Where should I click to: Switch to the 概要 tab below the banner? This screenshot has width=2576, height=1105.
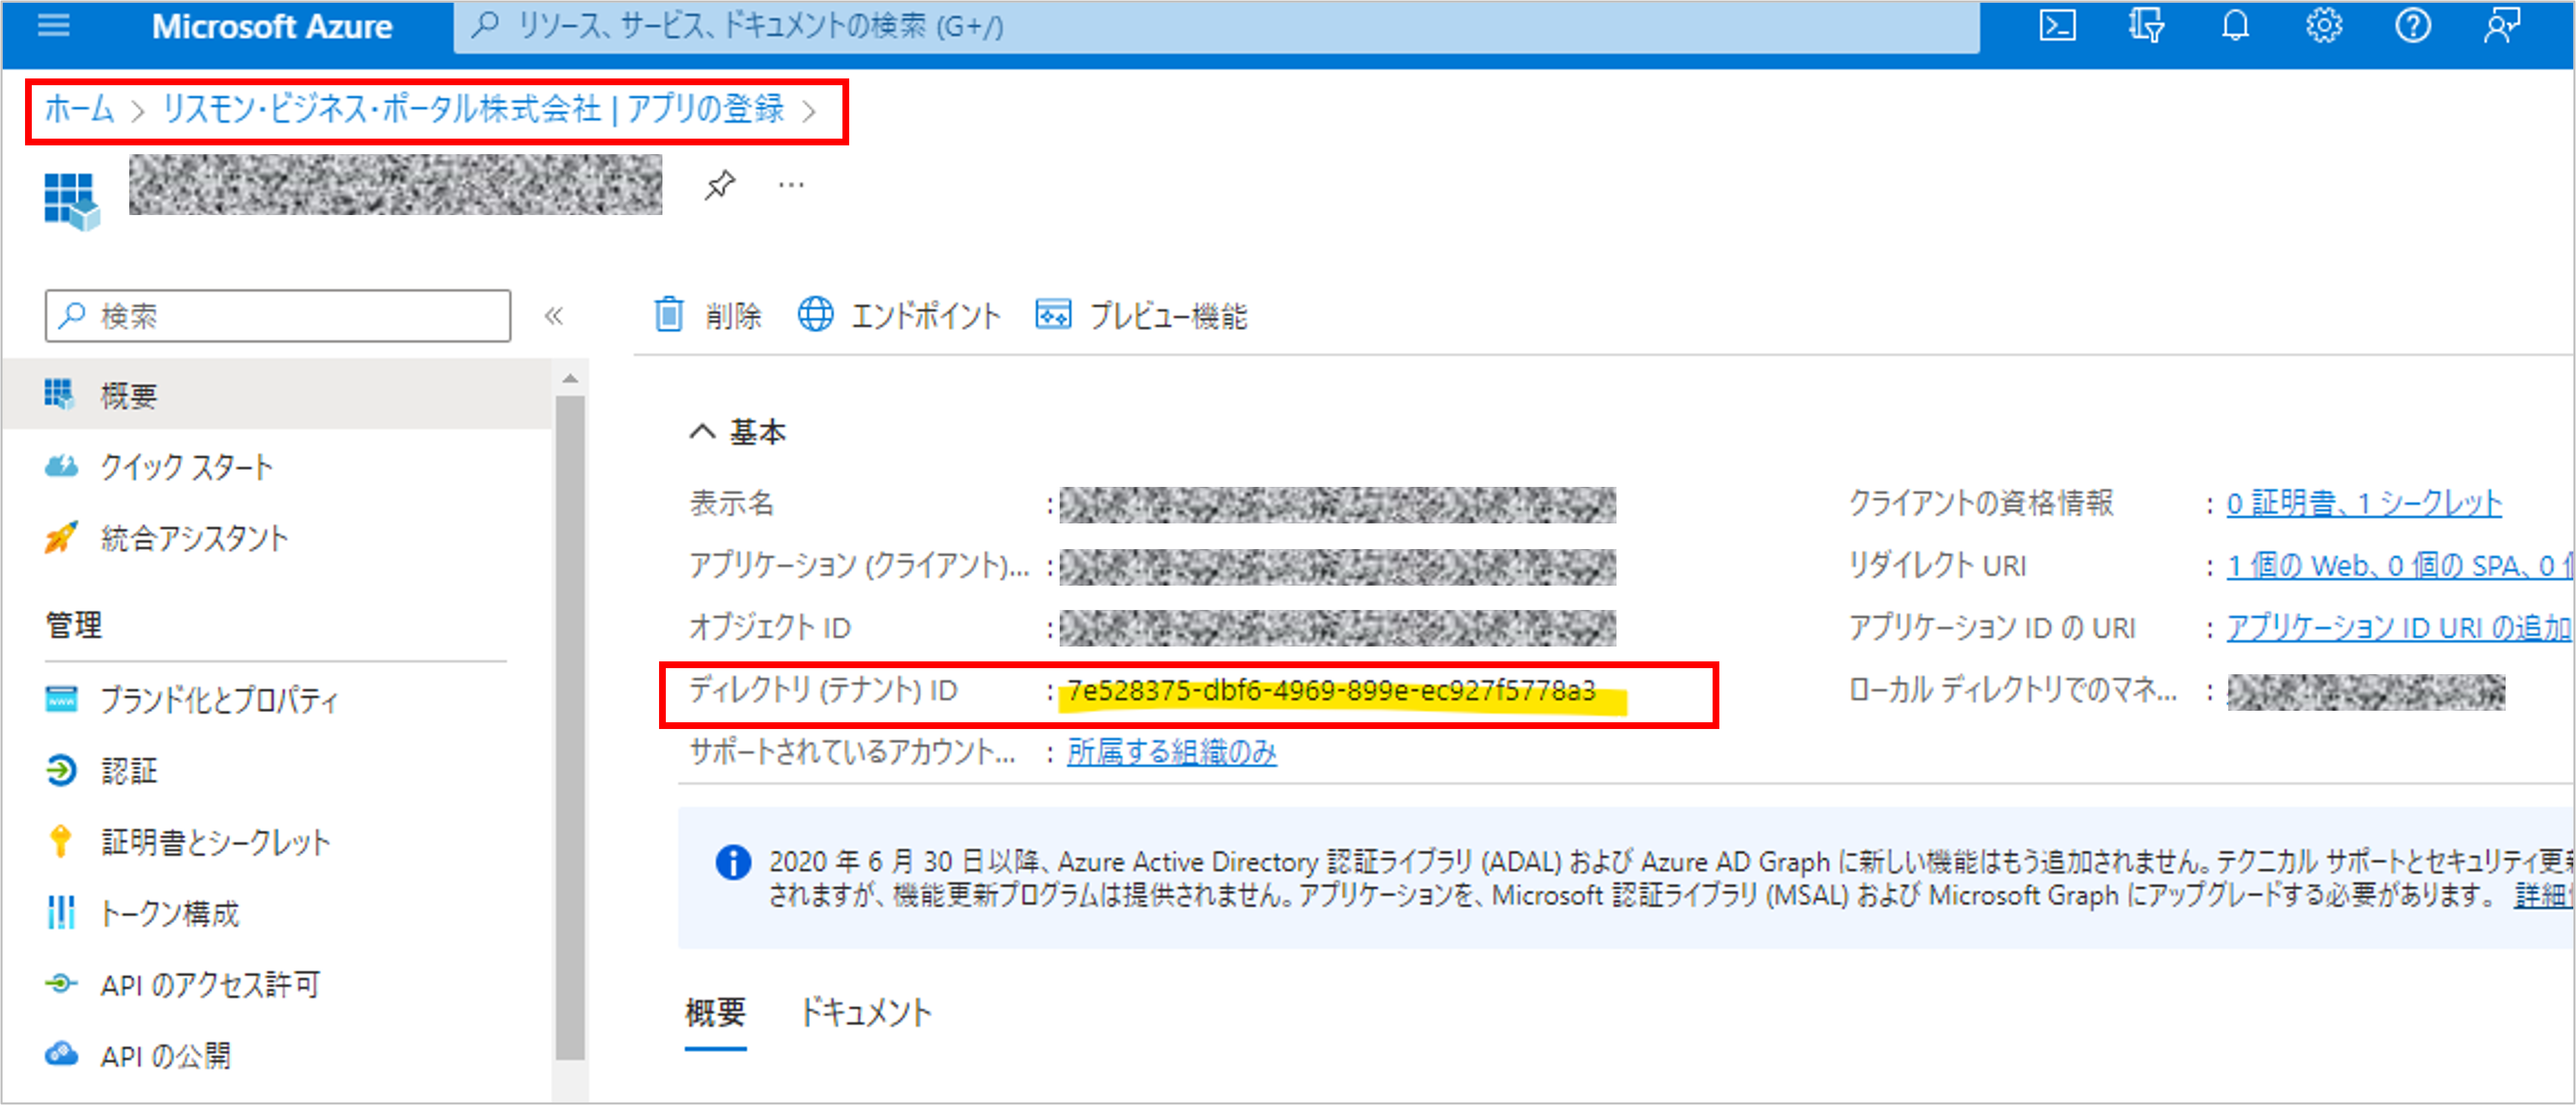(x=715, y=1013)
